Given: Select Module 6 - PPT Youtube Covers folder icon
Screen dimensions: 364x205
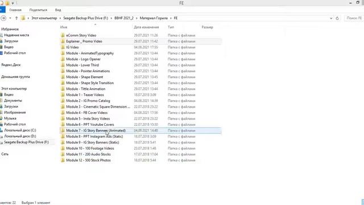Looking at the screenshot, I should [63, 125].
